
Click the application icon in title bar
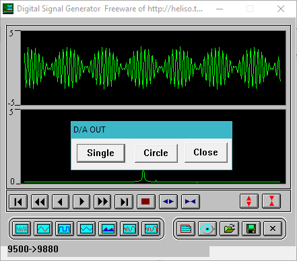click(8, 9)
